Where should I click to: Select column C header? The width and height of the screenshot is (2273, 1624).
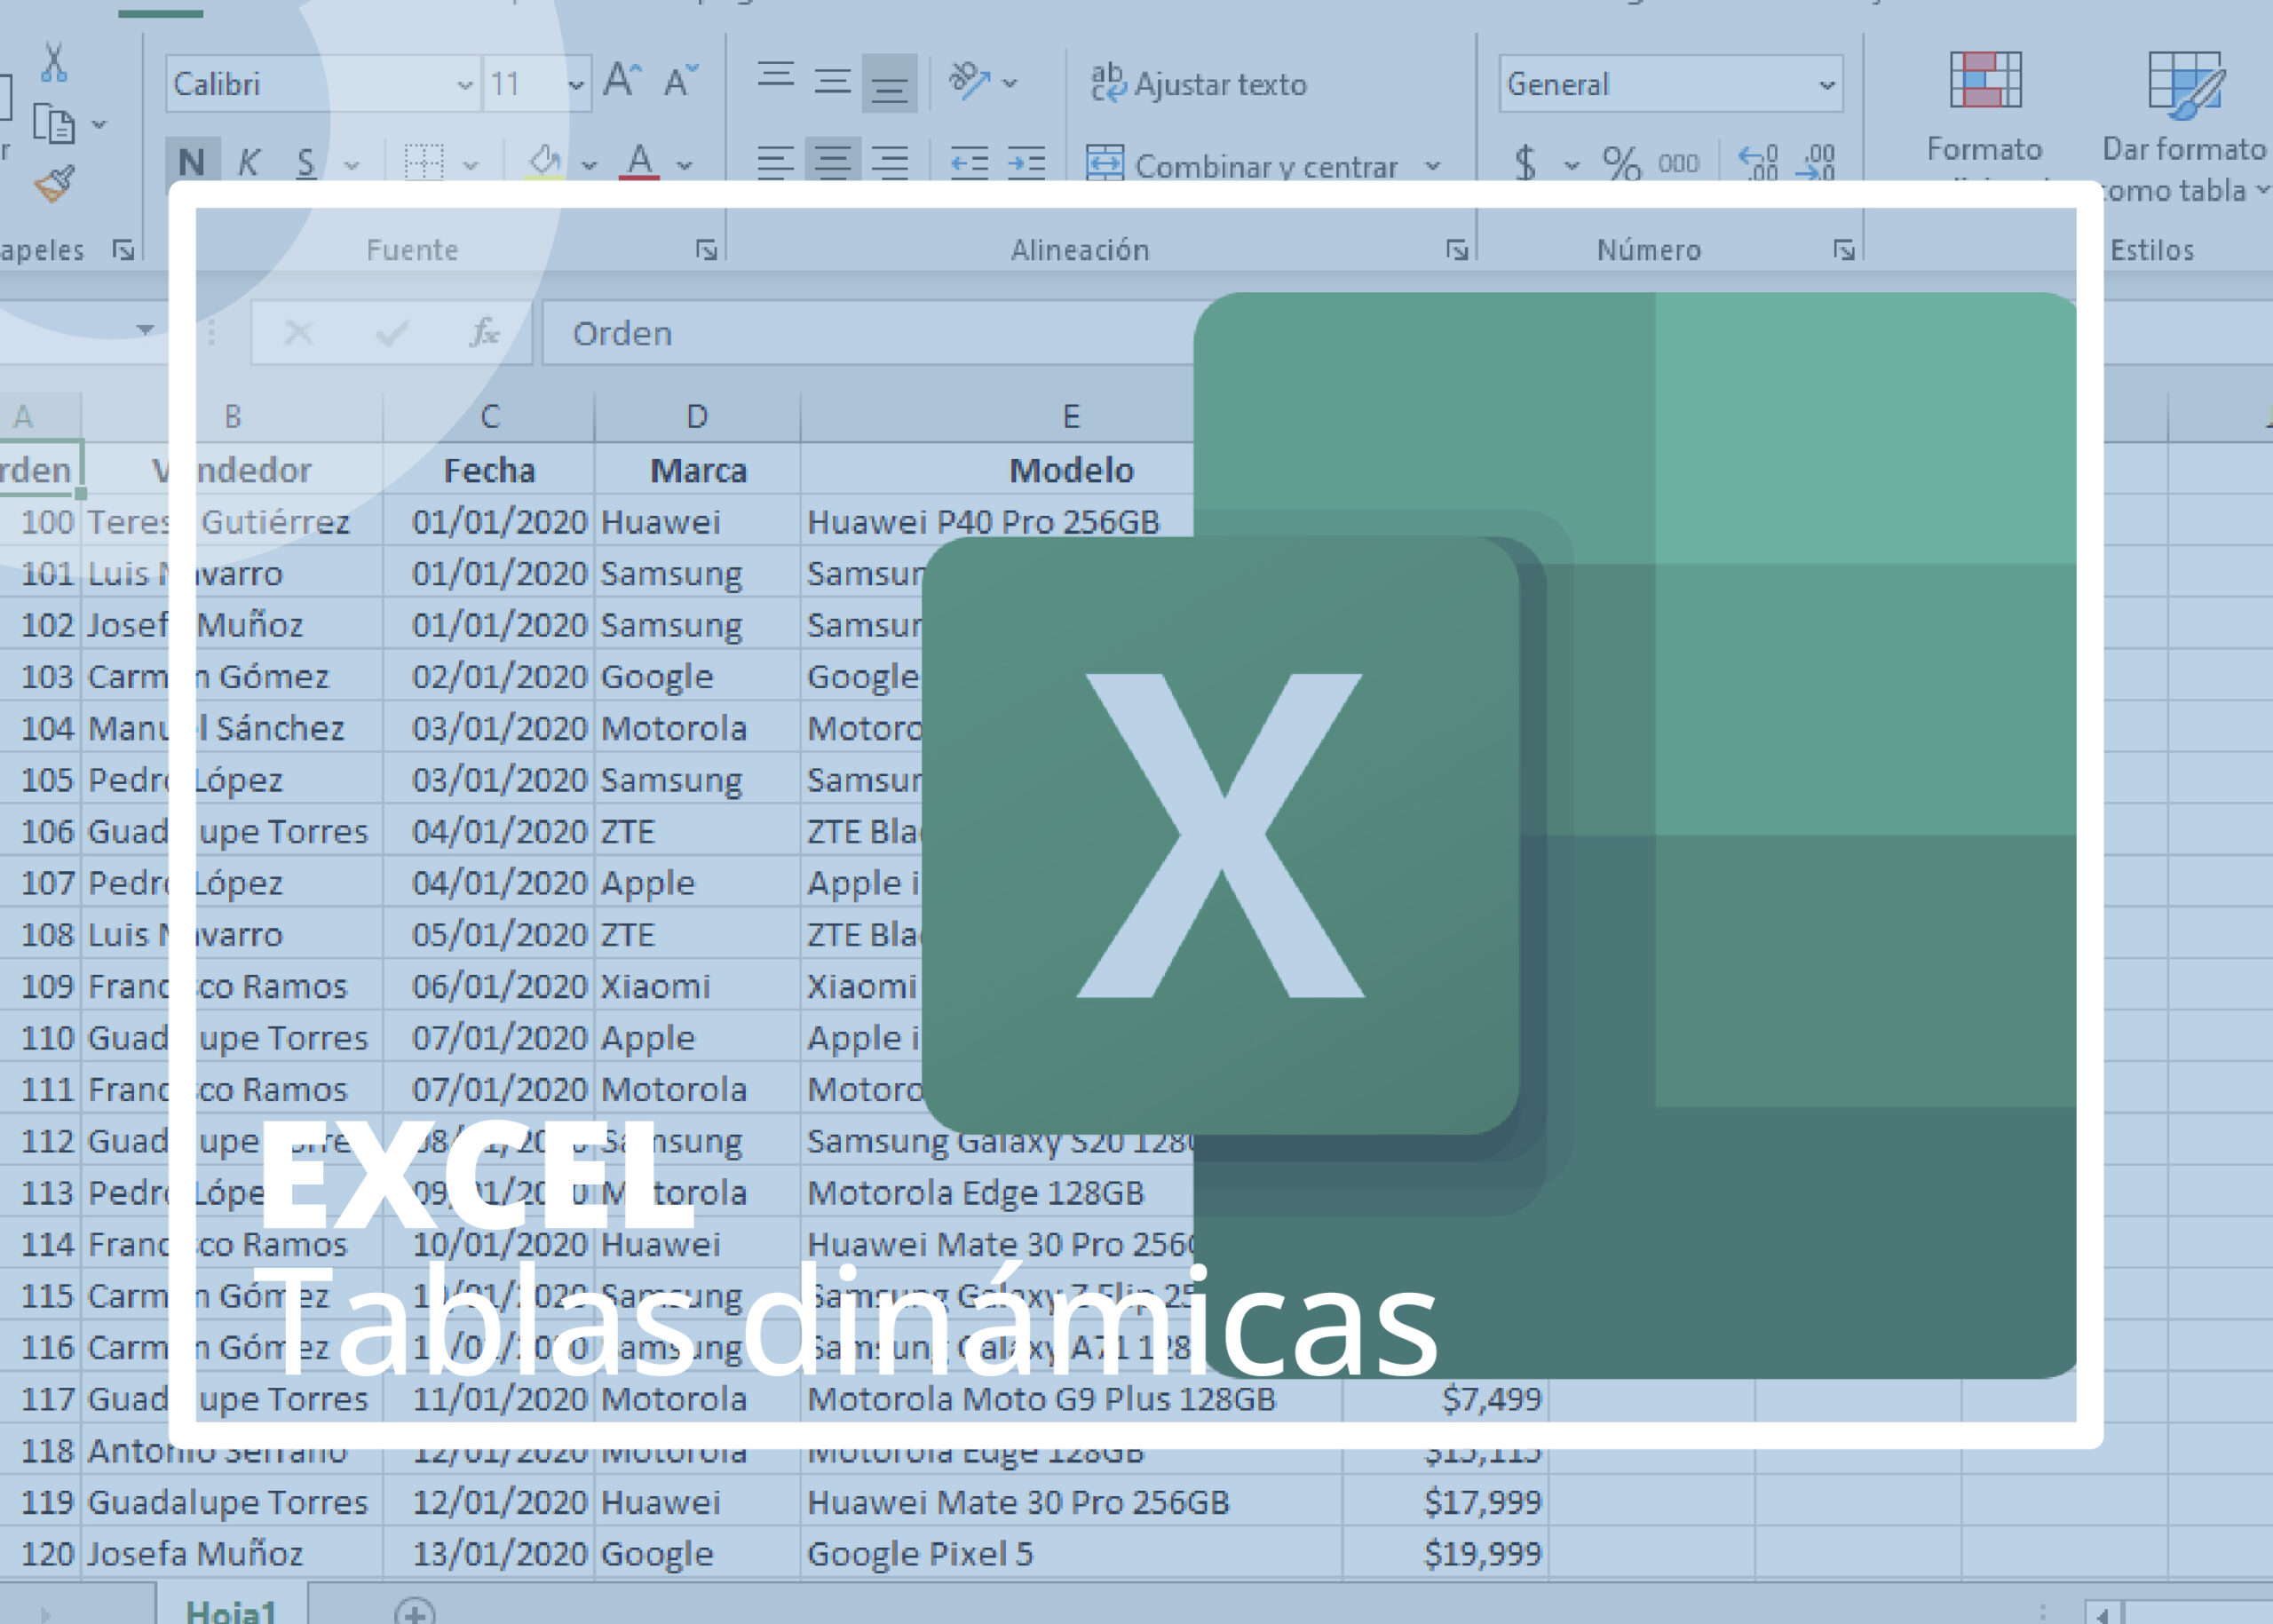coord(489,416)
